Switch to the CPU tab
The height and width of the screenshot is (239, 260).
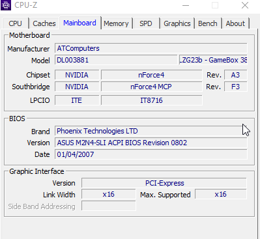click(16, 23)
